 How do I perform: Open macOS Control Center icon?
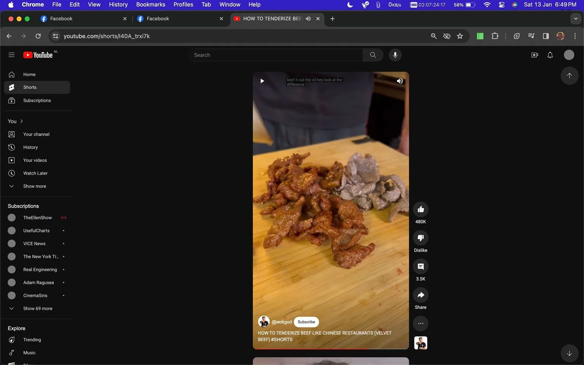coord(501,5)
